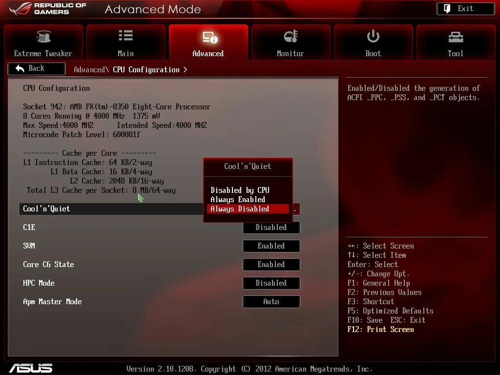This screenshot has width=500, height=375.
Task: Open the Boot tab
Action: 373,42
